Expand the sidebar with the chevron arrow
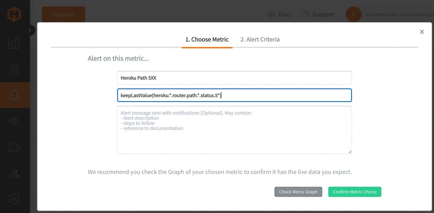The width and height of the screenshot is (434, 213). pos(30,31)
